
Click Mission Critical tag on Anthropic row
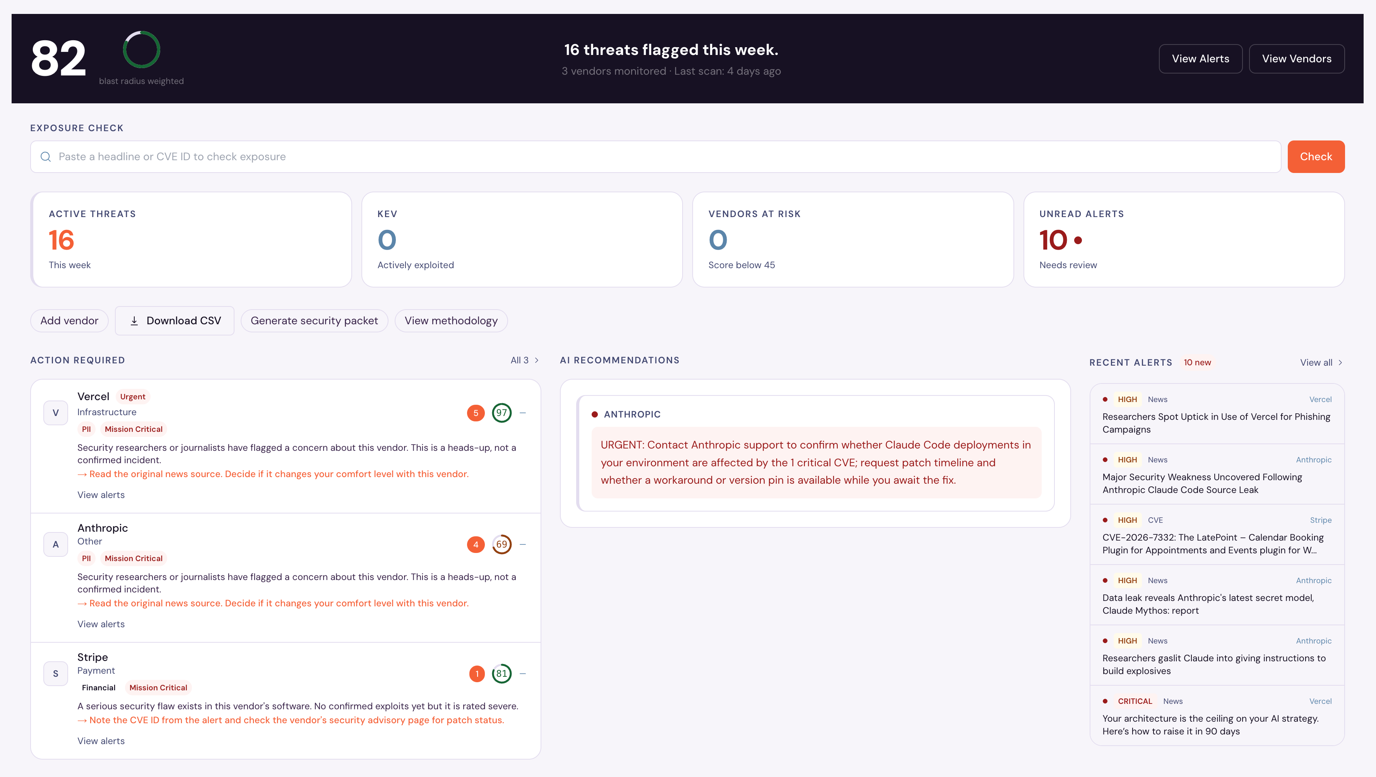coord(133,558)
